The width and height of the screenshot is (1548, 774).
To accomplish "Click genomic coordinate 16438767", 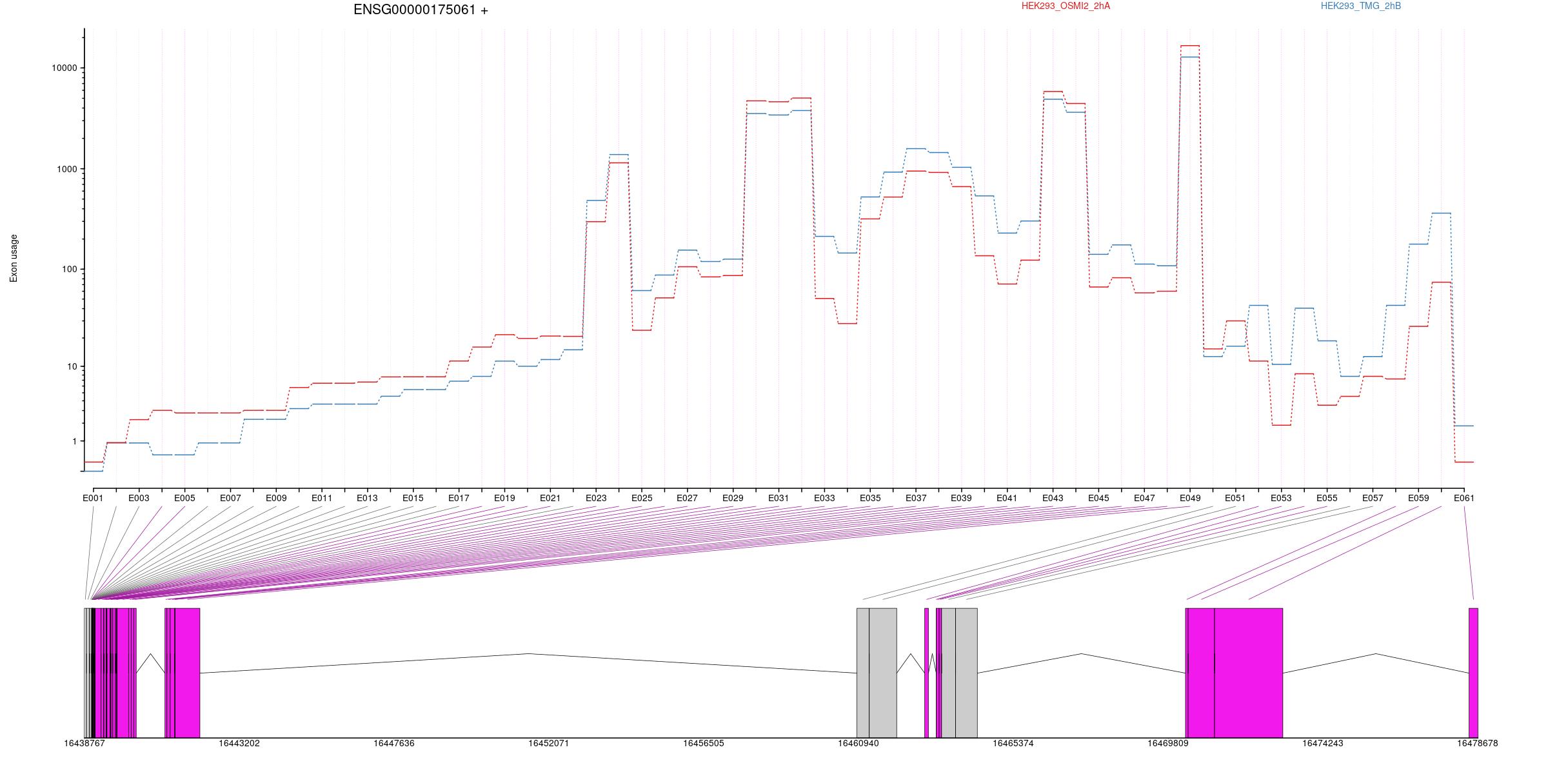I will (x=84, y=744).
